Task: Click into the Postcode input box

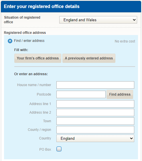Action: tap(81, 94)
